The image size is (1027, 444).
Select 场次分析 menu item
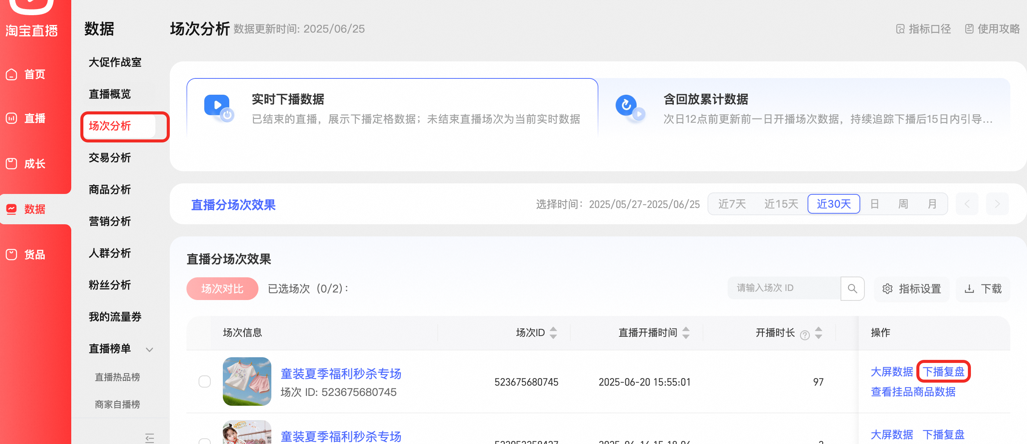tap(119, 126)
